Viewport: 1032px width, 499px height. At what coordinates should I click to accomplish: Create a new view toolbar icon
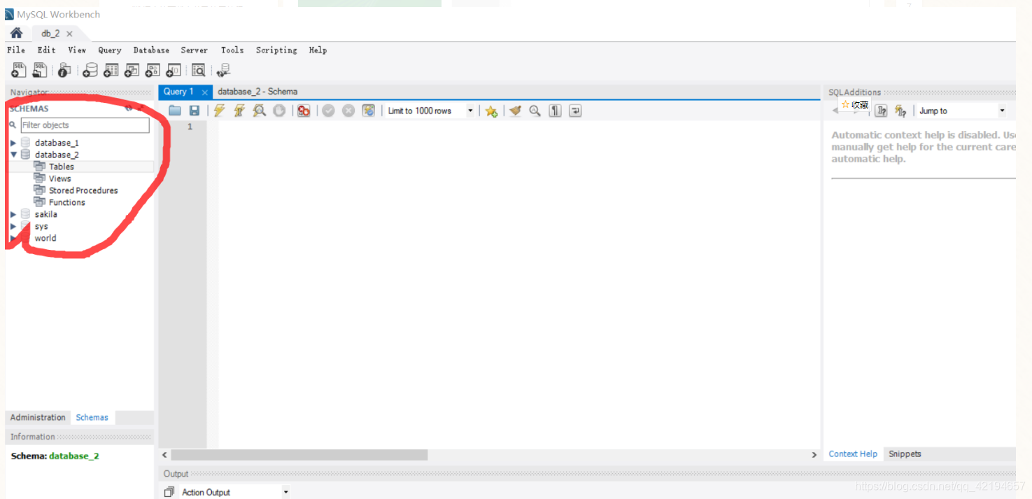click(x=132, y=70)
